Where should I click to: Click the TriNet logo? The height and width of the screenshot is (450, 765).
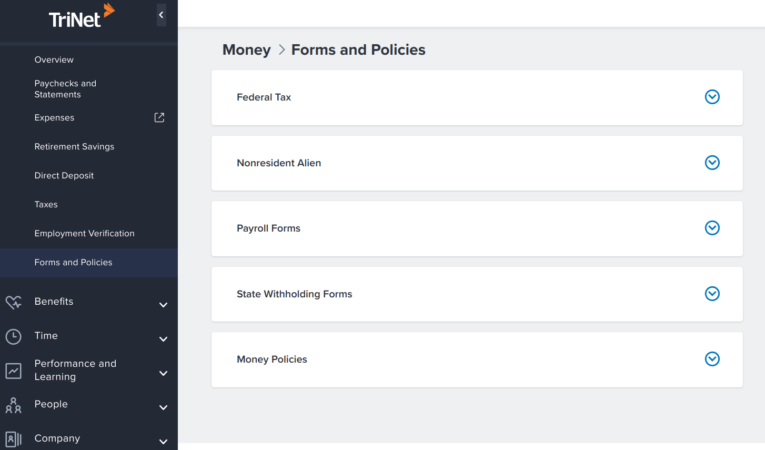pyautogui.click(x=82, y=17)
